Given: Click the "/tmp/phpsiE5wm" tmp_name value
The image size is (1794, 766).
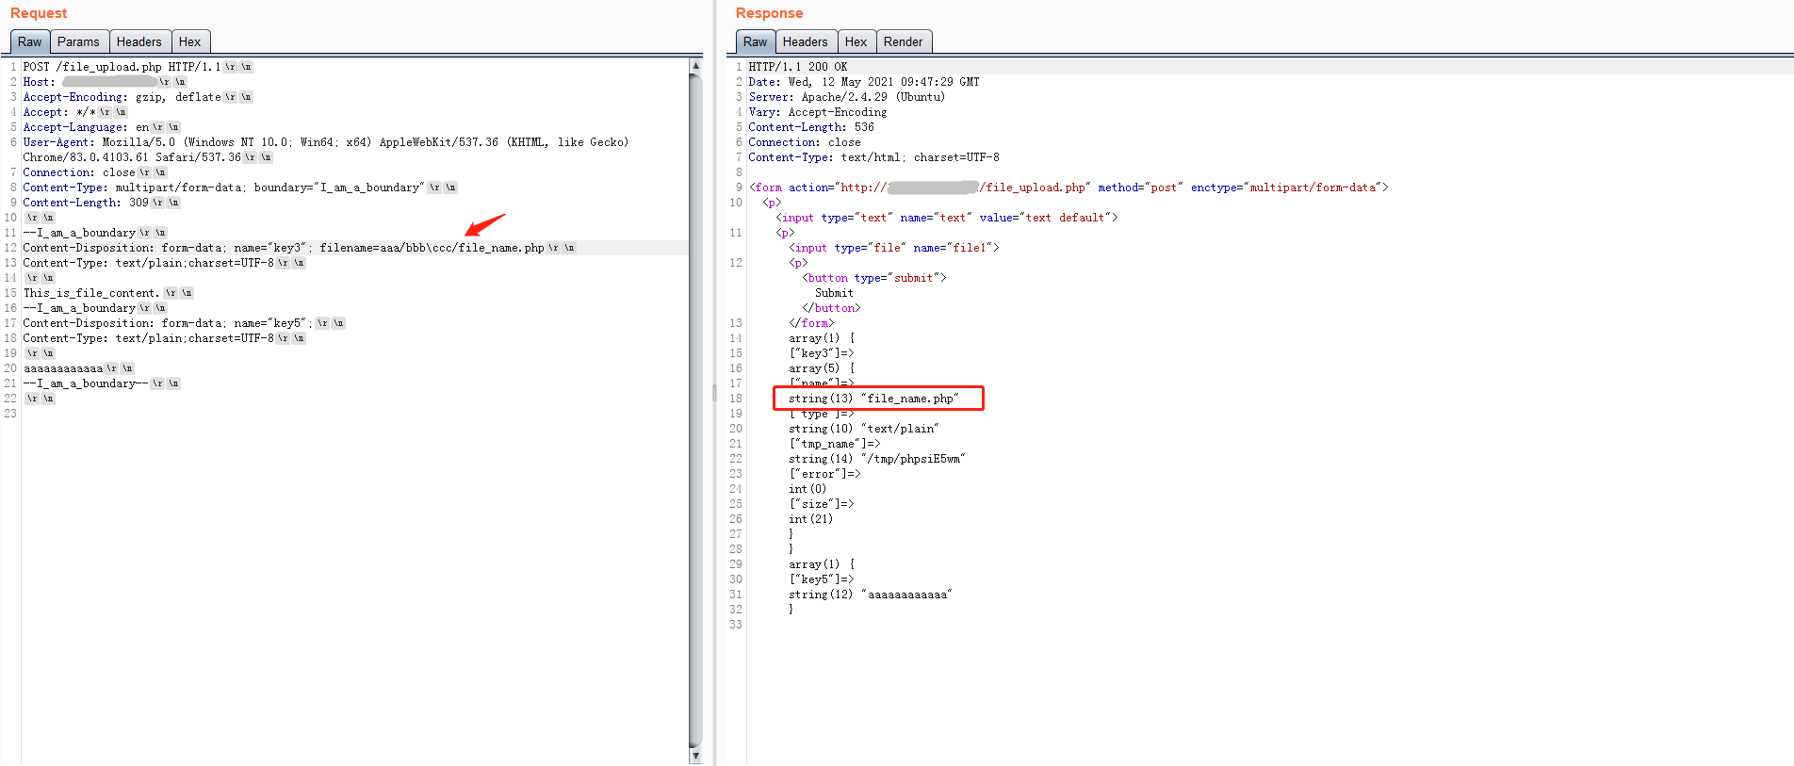Looking at the screenshot, I should coord(913,459).
